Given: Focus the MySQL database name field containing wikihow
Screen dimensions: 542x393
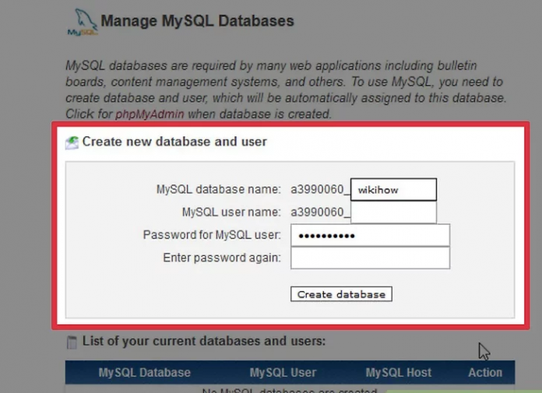Looking at the screenshot, I should pyautogui.click(x=393, y=189).
